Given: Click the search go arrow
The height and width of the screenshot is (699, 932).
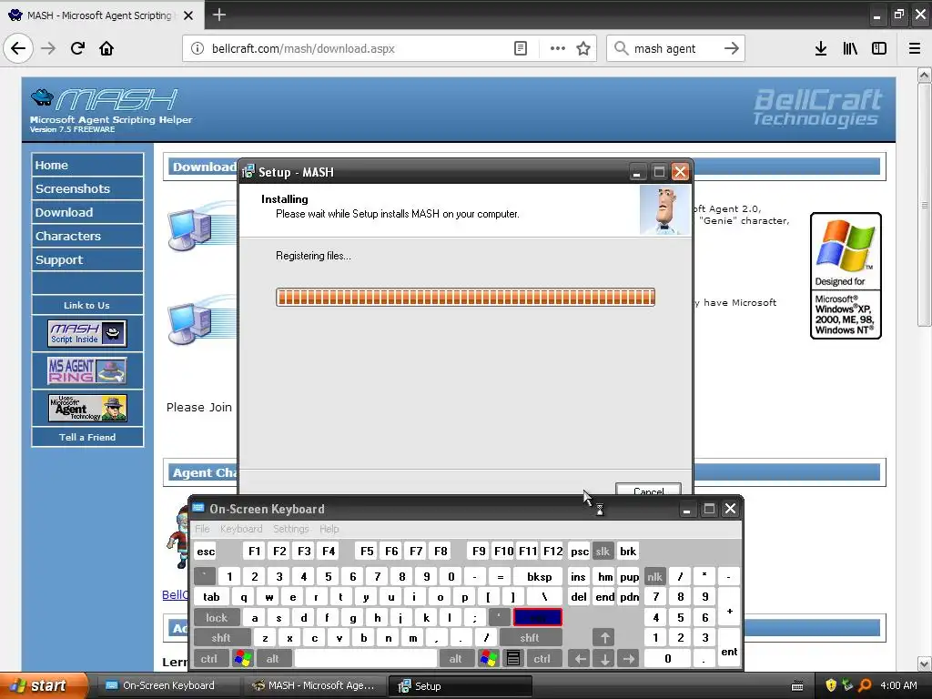Looking at the screenshot, I should (x=731, y=48).
